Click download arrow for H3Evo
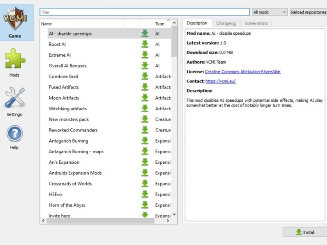 pos(145,194)
